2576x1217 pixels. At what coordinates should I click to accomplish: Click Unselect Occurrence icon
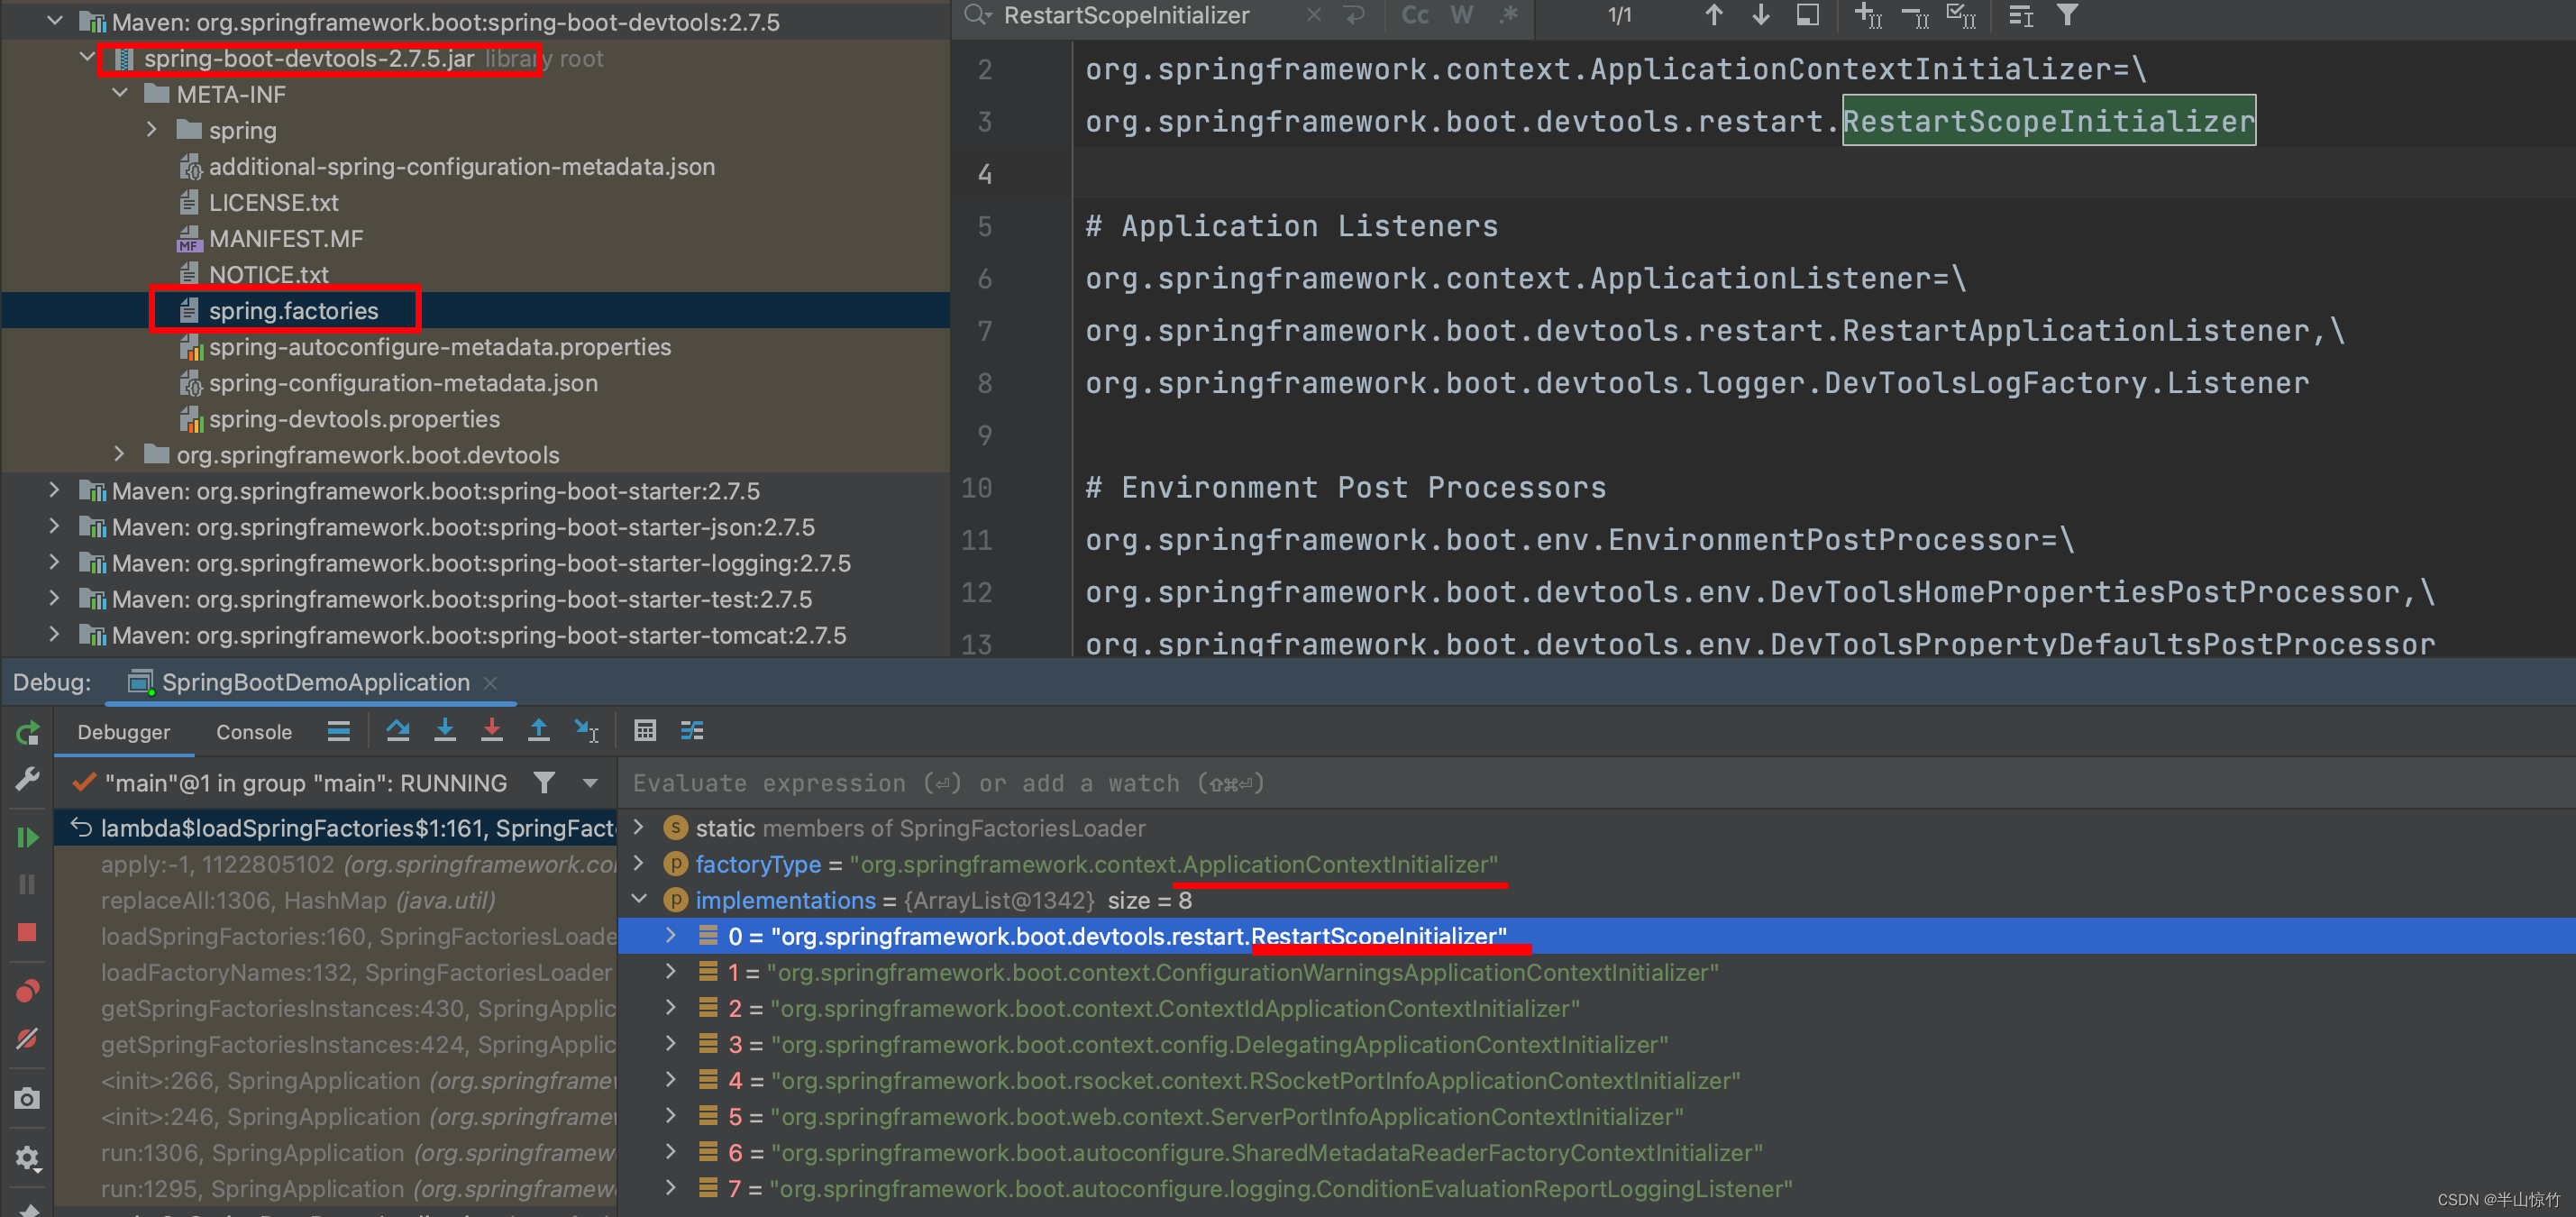pos(1914,15)
